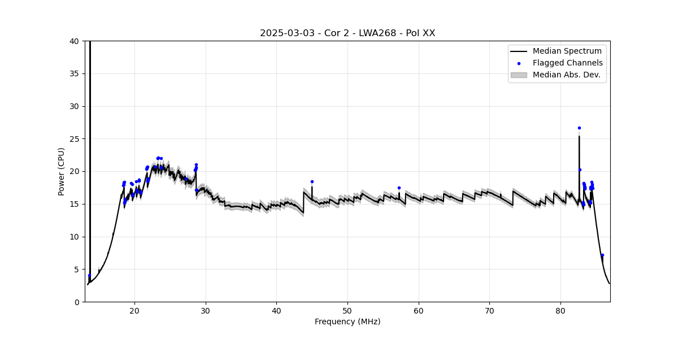The image size is (678, 339).
Task: Click the "Frequency (MHz)" x-axis label
Action: coord(347,321)
